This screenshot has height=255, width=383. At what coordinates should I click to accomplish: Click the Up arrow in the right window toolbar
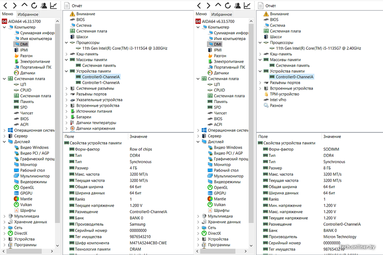tap(218, 5)
